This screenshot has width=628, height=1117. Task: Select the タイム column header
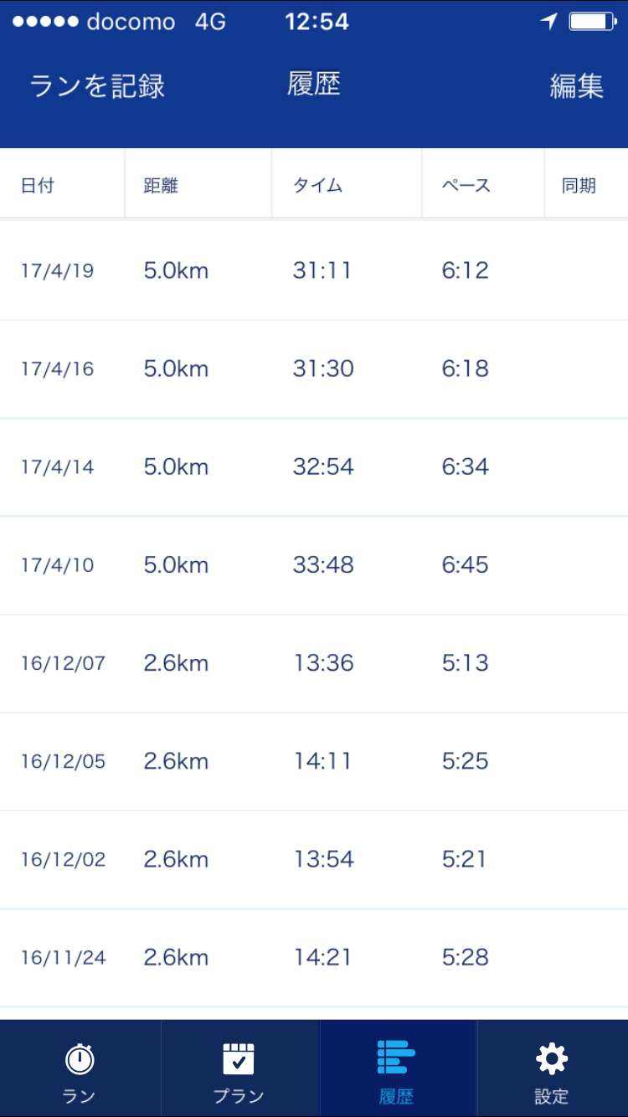point(318,185)
